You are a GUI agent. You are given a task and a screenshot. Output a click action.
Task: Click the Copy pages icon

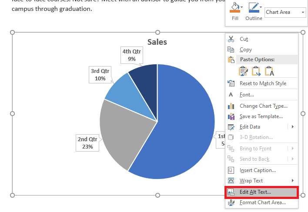coord(231,50)
